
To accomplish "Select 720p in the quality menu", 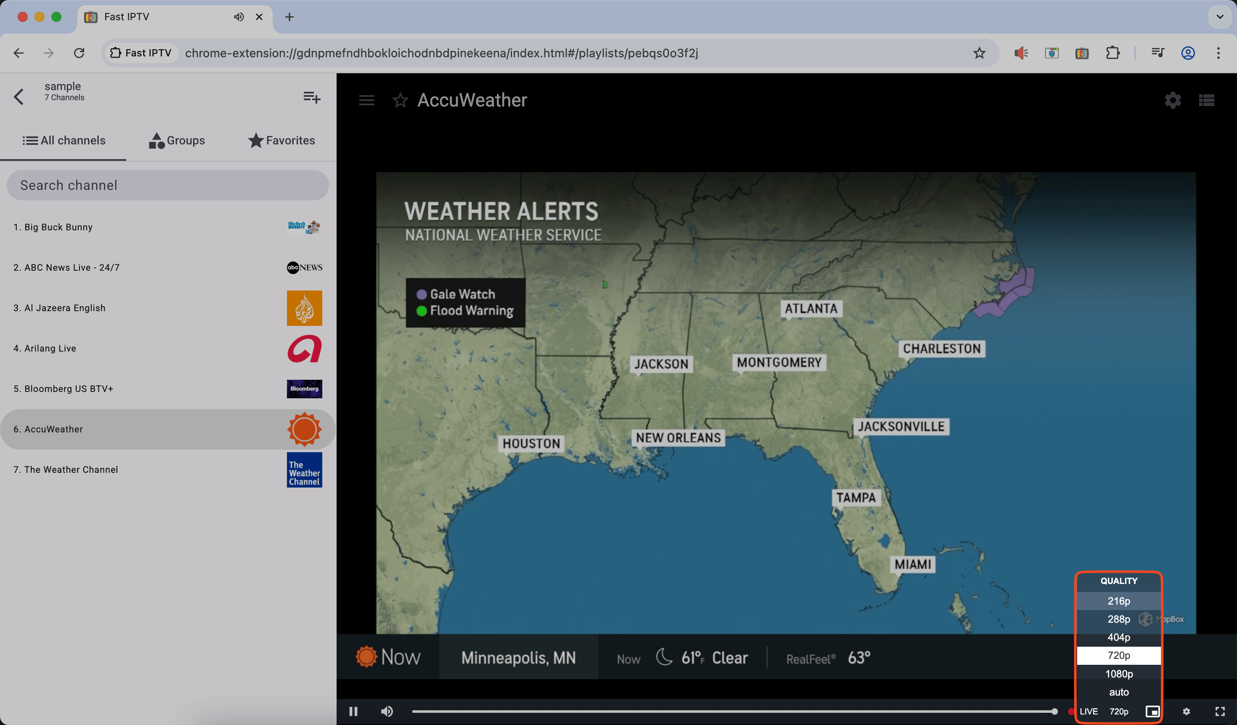I will pyautogui.click(x=1119, y=655).
